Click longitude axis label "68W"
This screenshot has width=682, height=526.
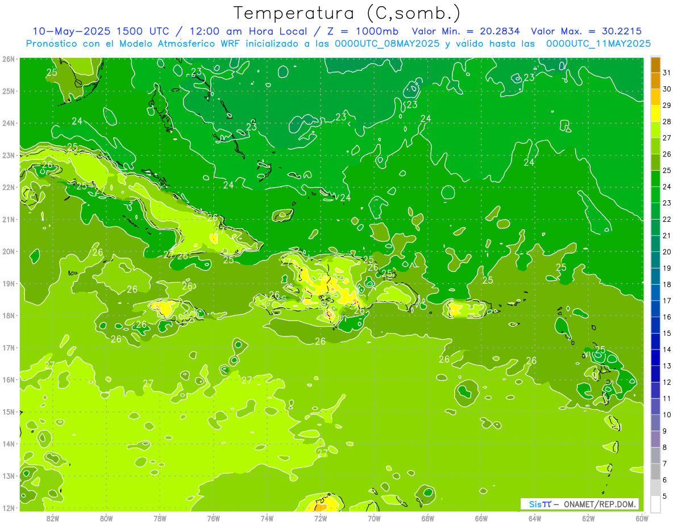[x=428, y=518]
